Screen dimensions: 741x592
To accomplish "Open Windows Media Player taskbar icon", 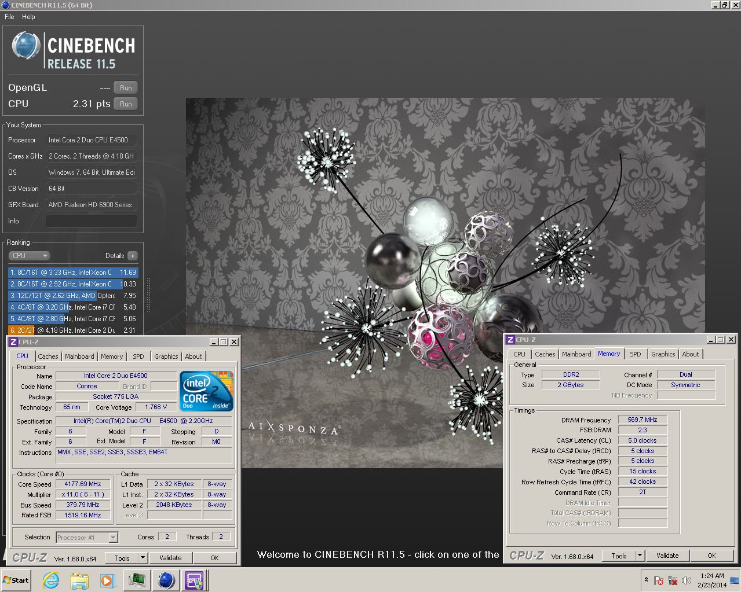I will [108, 580].
